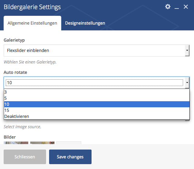Click the Auto rotate select showing 10
Viewport: 194px width, 169px height.
click(96, 83)
